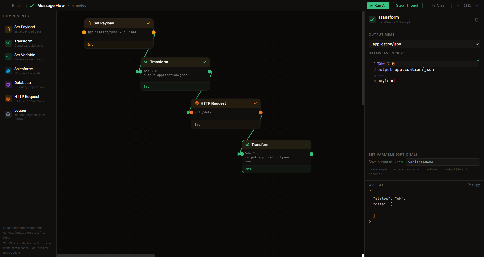Viewport: 484px width, 257px height.
Task: Click 'application/json · 3 lines' on Set Payload
Action: click(x=112, y=32)
